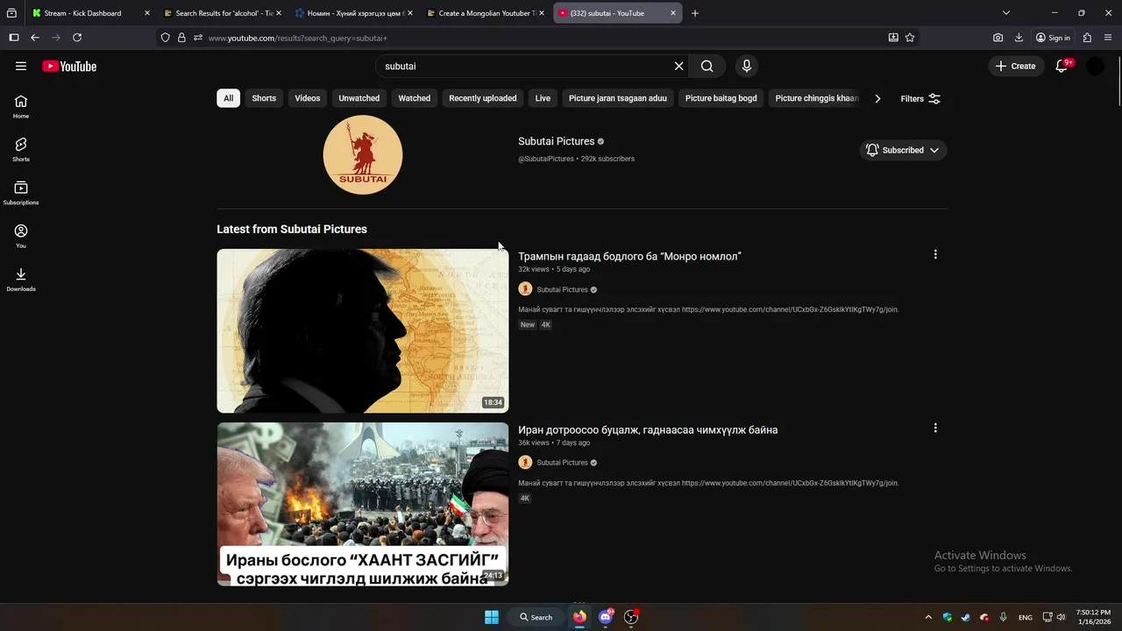1122x631 pixels.
Task: List all tabs dropdown arrow
Action: 1006,13
